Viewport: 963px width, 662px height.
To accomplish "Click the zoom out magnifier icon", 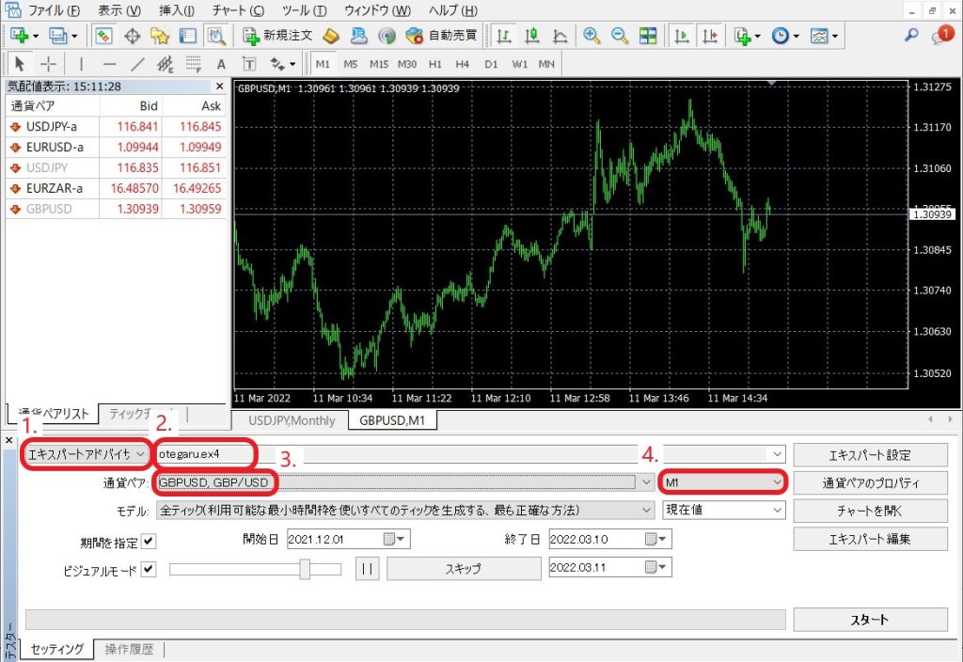I will (620, 36).
